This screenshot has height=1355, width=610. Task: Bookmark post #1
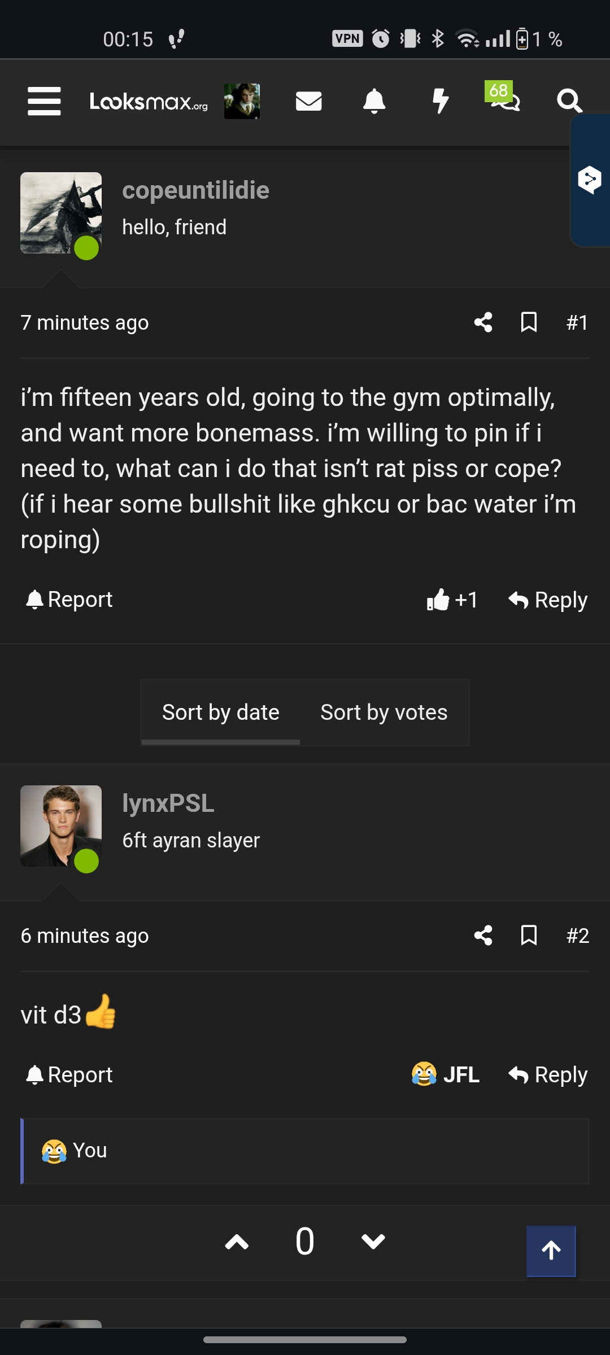click(529, 322)
